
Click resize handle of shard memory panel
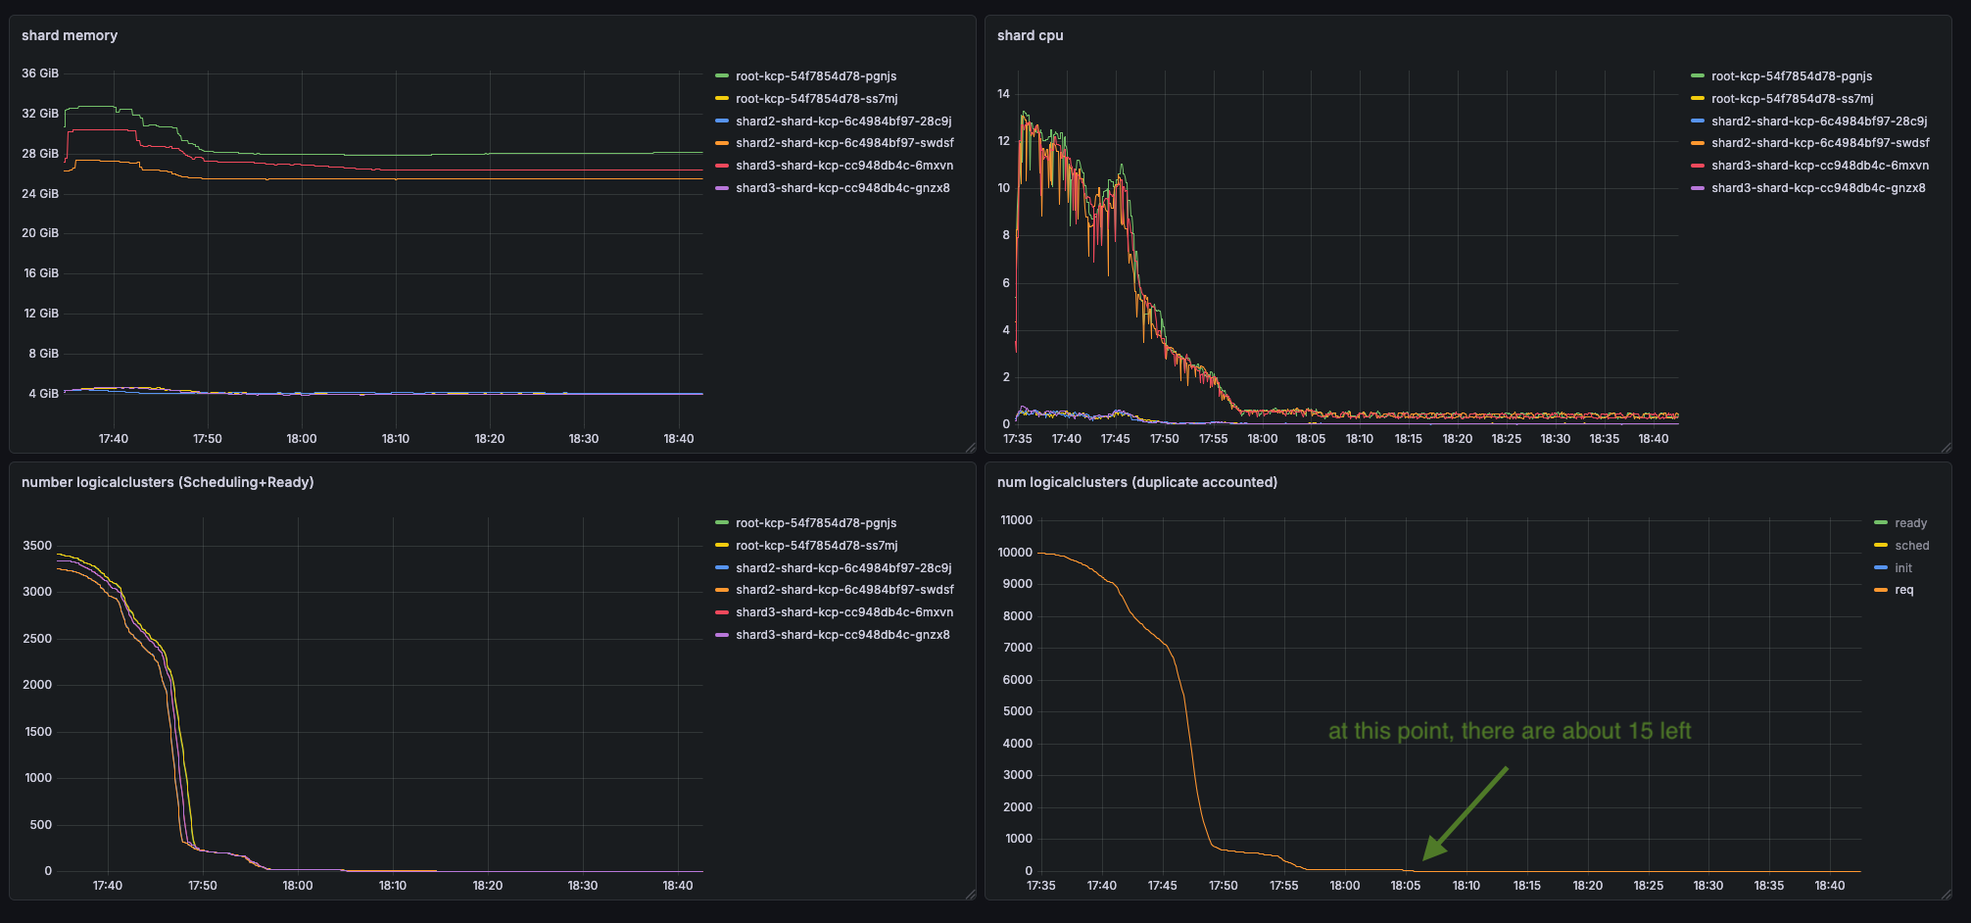point(970,447)
